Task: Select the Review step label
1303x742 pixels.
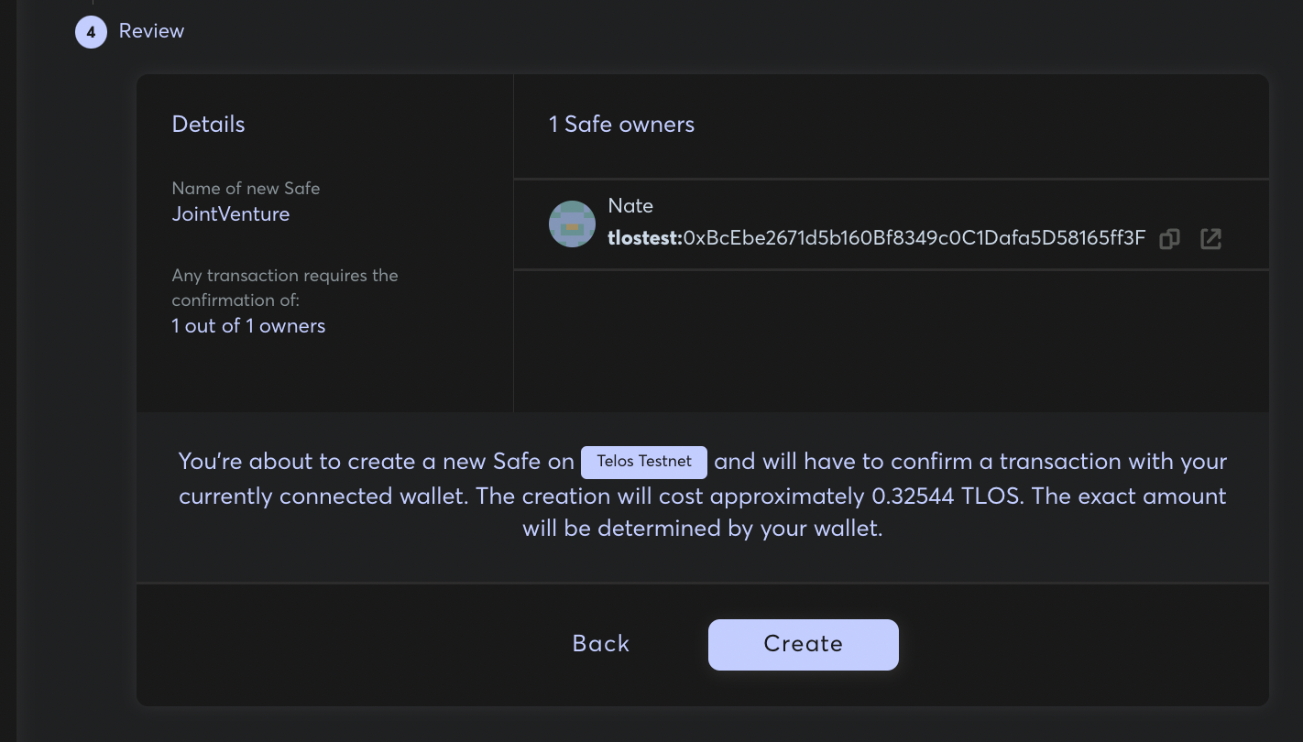Action: 151,31
